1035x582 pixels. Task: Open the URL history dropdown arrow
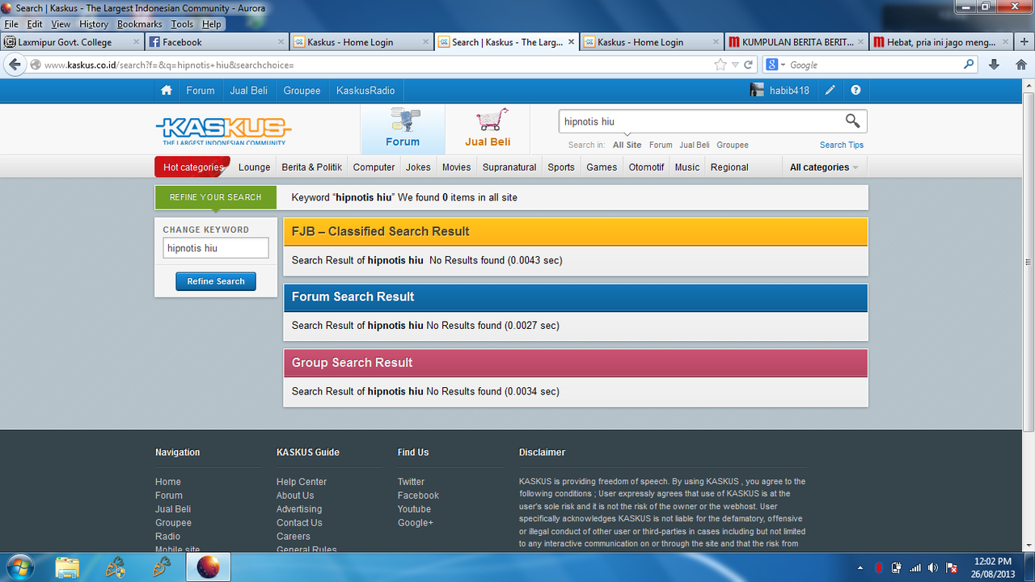pyautogui.click(x=735, y=65)
